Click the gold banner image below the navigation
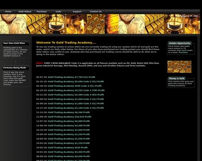 [x=100, y=24]
